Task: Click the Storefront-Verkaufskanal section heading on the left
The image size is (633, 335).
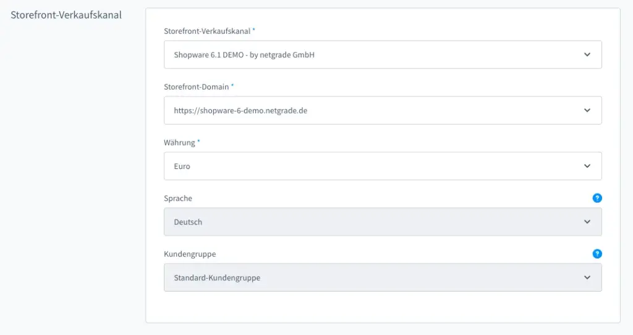Action: tap(66, 15)
